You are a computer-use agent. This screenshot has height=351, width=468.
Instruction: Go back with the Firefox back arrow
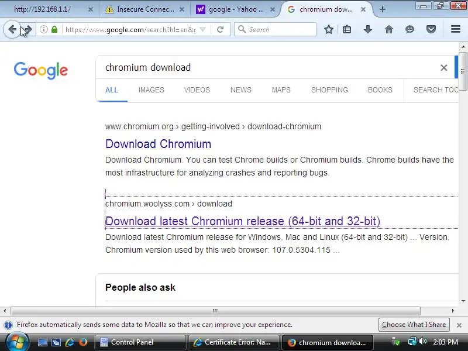click(x=12, y=29)
